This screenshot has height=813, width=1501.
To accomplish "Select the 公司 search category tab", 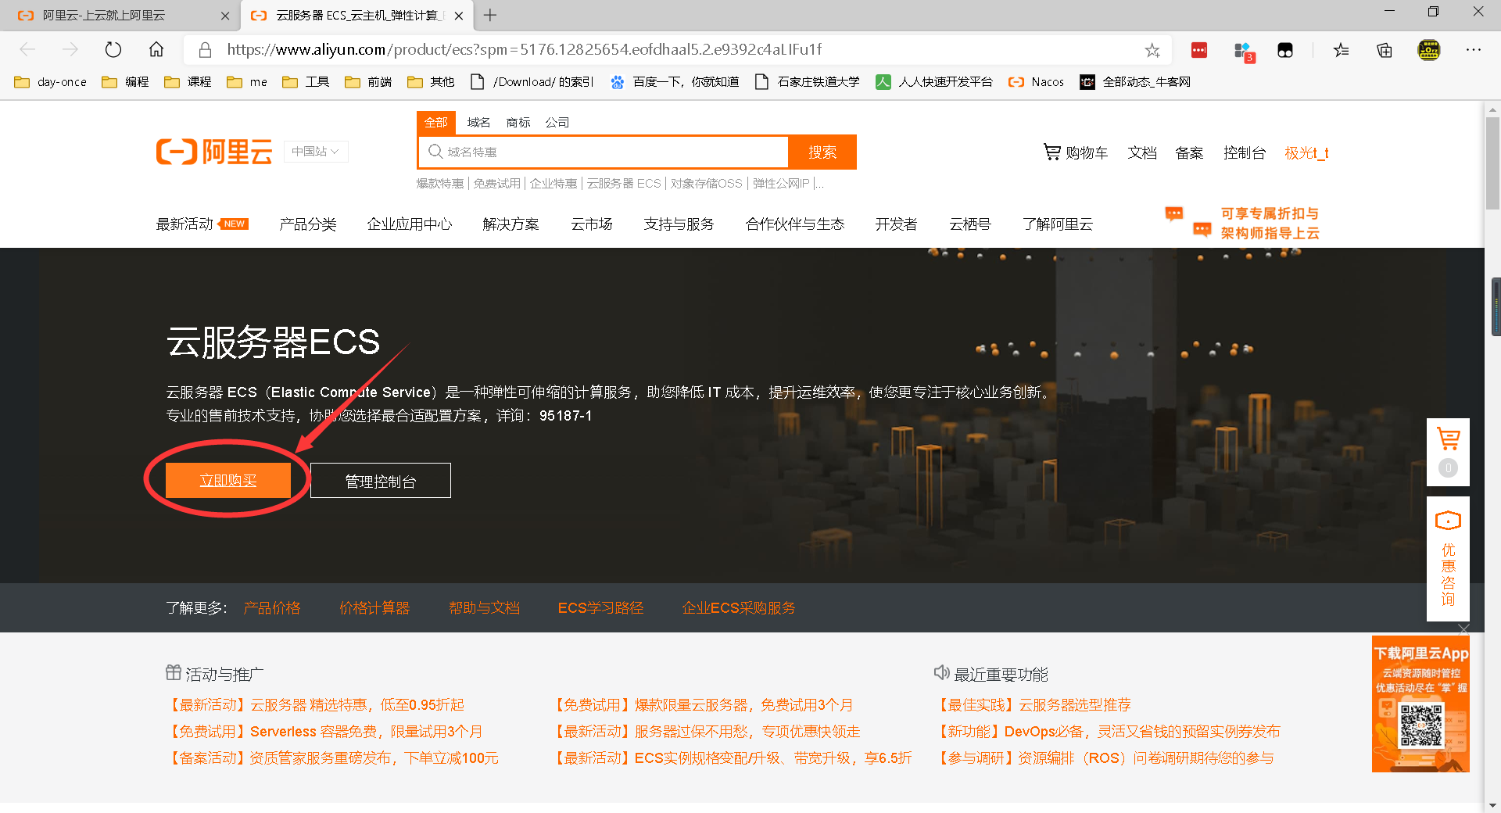I will tap(557, 122).
